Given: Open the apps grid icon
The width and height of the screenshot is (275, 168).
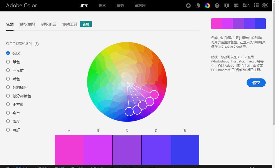Looking at the screenshot, I should point(256,5).
